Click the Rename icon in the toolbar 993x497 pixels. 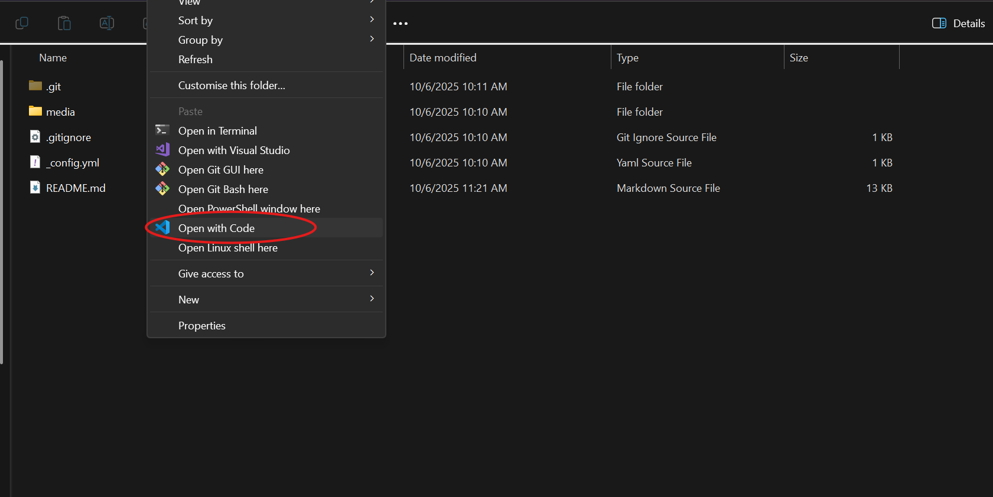(x=107, y=23)
